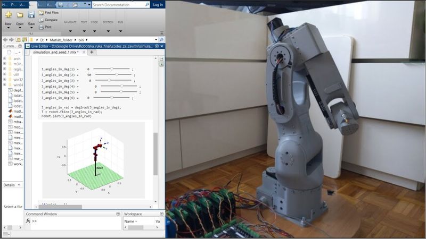Click the Find Files button
The width and height of the screenshot is (426, 239).
pyautogui.click(x=48, y=13)
